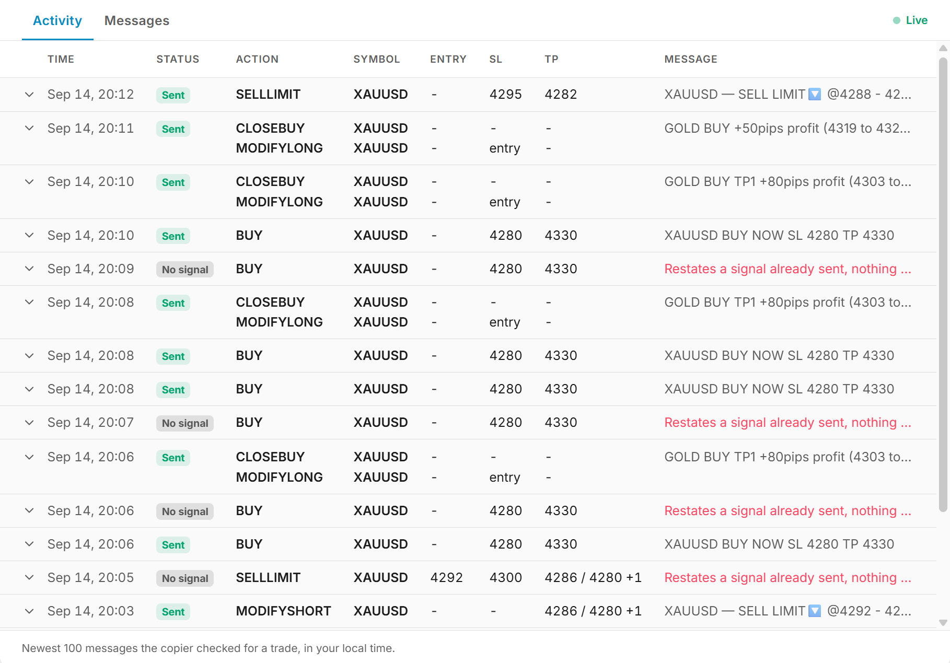This screenshot has width=950, height=663.
Task: Click the 4292 entry value
Action: [446, 577]
